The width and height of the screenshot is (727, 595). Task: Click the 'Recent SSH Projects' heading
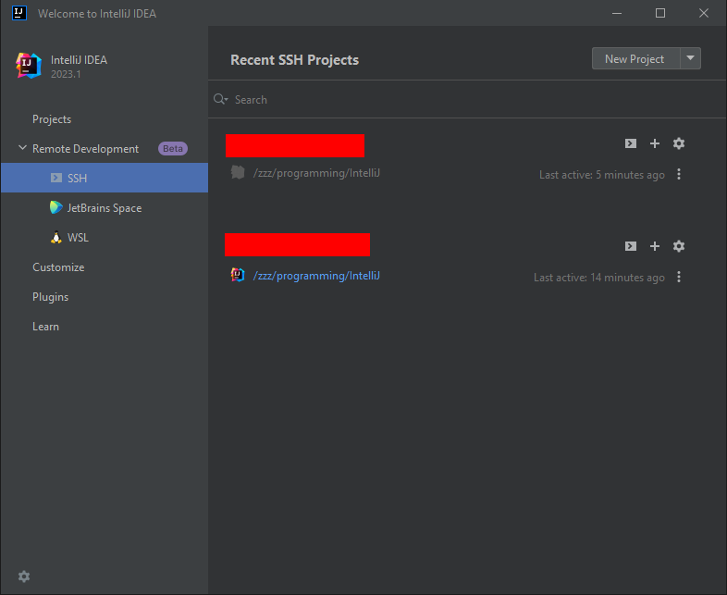coord(294,60)
